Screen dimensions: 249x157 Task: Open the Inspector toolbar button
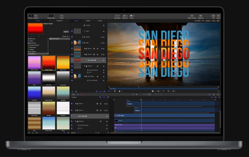[36, 16]
